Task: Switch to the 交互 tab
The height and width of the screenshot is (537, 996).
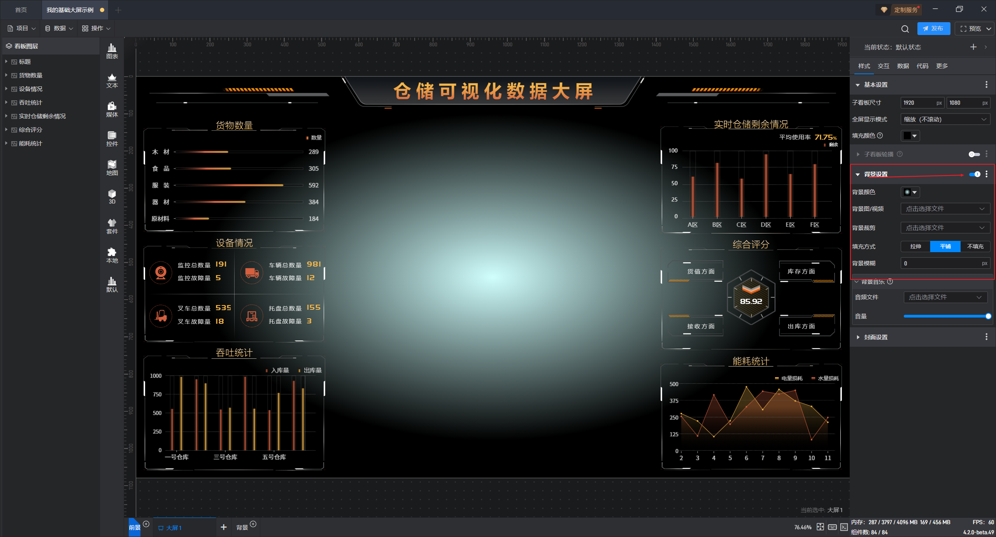Action: 883,66
